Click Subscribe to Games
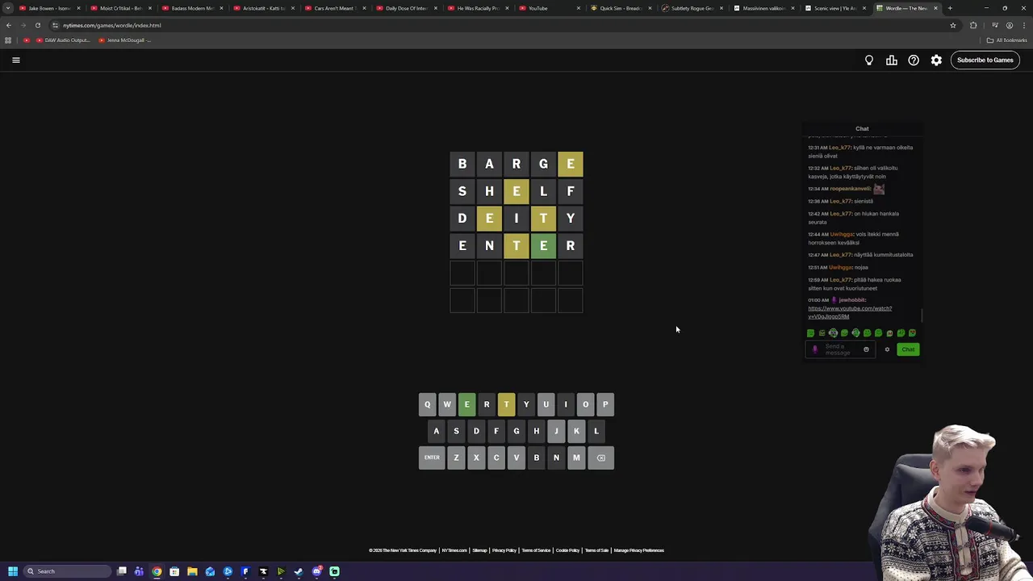This screenshot has width=1033, height=581. (x=985, y=60)
